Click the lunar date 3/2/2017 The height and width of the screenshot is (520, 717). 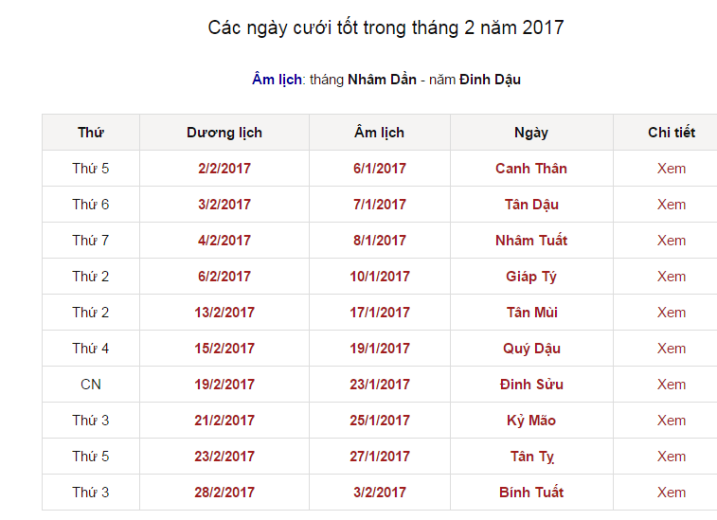click(x=380, y=493)
